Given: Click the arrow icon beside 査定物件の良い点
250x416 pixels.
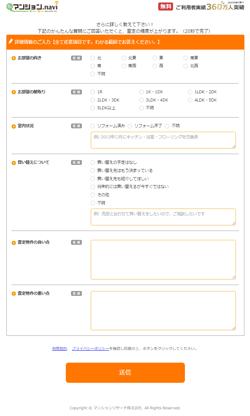Looking at the screenshot, I should 14,243.
